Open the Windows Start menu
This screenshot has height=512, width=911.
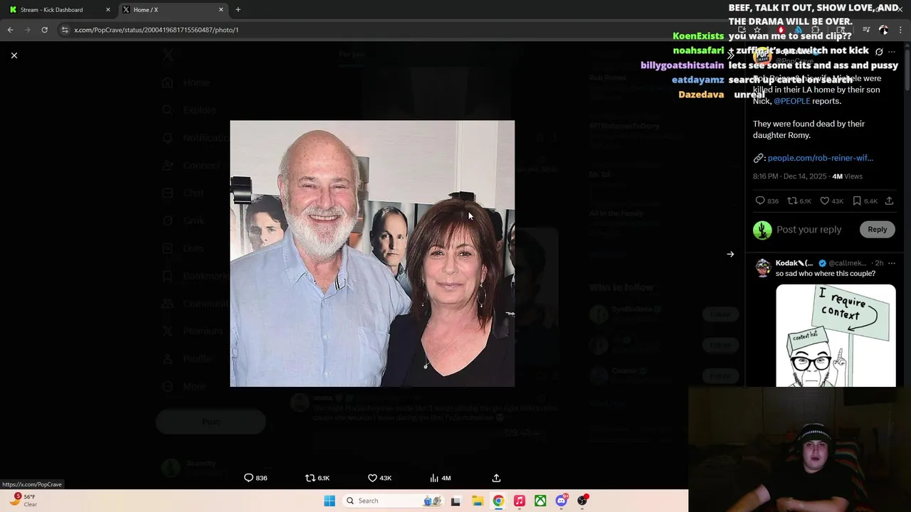click(329, 501)
